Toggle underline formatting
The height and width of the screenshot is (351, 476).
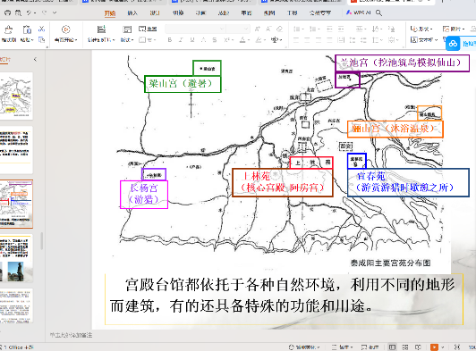point(192,39)
